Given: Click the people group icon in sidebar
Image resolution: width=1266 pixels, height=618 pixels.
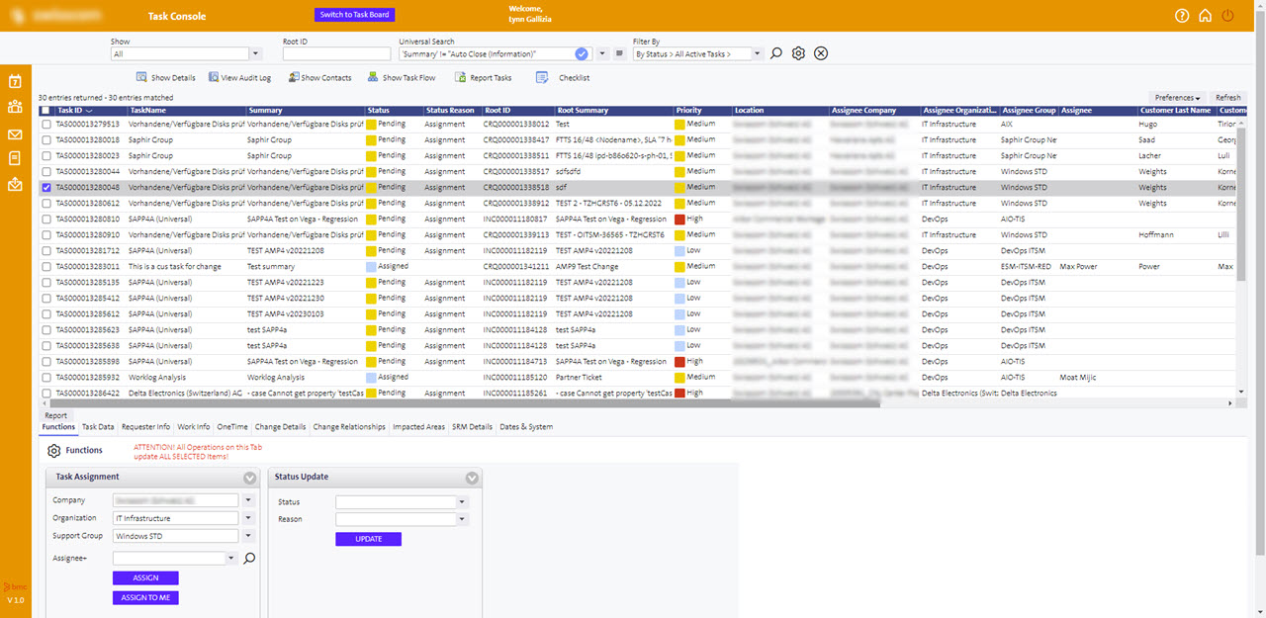Looking at the screenshot, I should (15, 108).
